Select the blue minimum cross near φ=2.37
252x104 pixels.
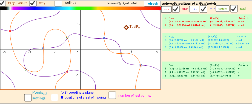point(141,65)
